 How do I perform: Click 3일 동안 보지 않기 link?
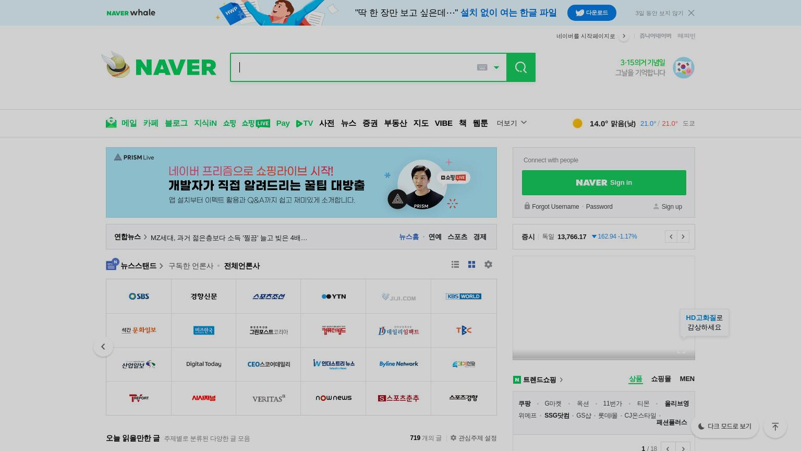659,13
